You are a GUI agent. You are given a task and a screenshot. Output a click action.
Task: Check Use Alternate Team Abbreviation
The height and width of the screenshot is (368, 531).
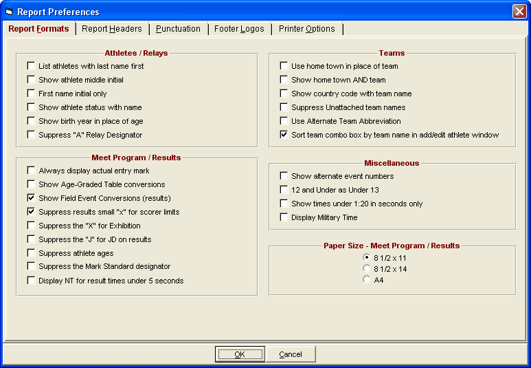point(284,121)
